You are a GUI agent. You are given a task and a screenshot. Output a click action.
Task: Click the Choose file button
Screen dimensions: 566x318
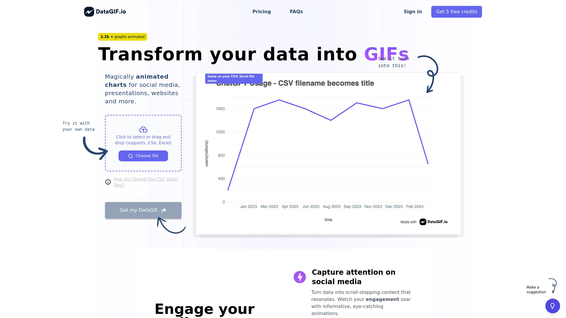[x=143, y=156]
